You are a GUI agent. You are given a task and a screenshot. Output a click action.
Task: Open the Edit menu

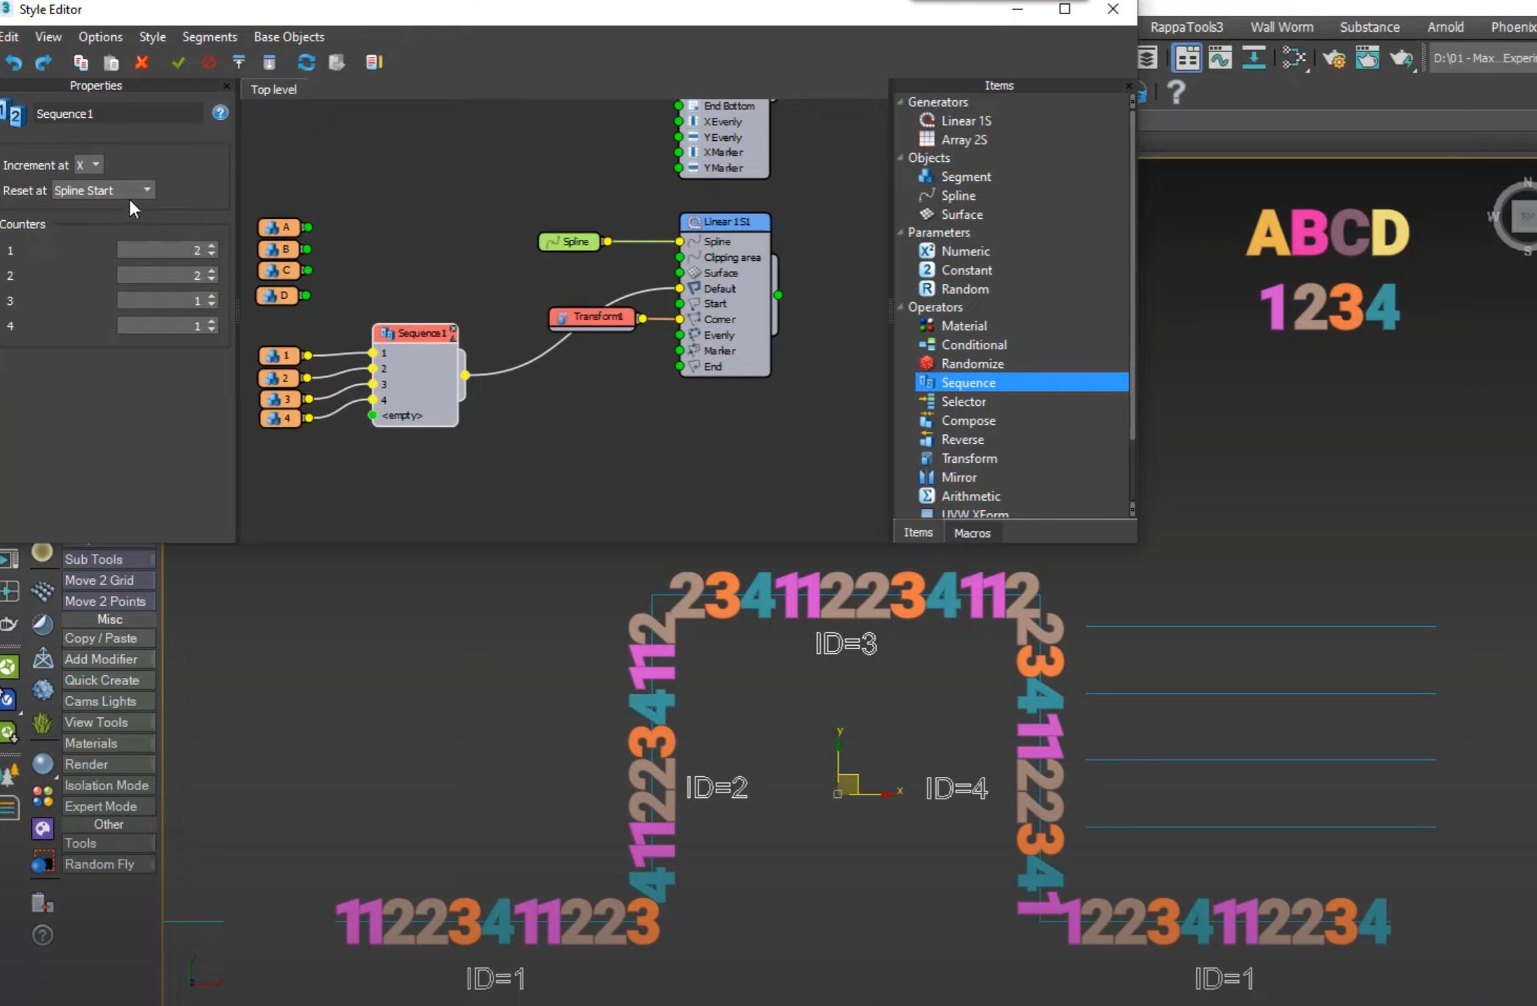pyautogui.click(x=9, y=37)
